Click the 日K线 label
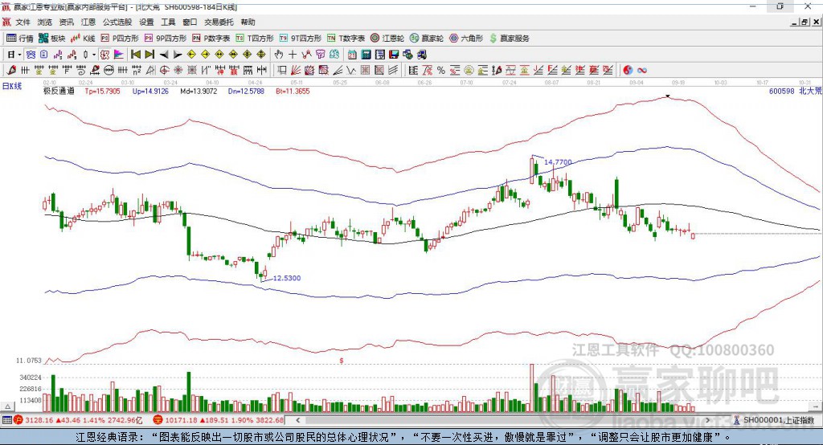The height and width of the screenshot is (445, 823). pos(12,86)
